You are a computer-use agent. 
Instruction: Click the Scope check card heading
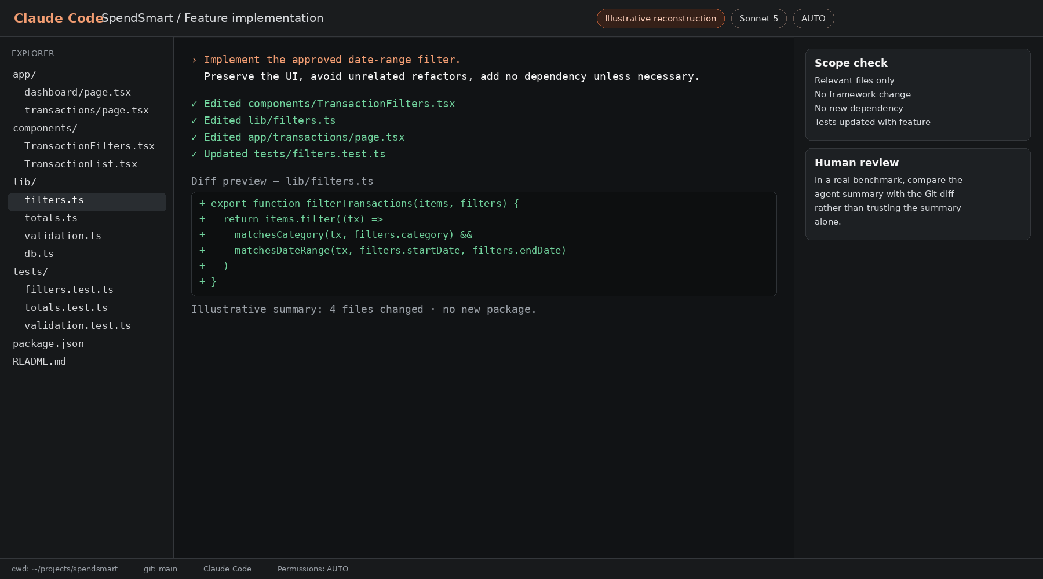pos(851,63)
